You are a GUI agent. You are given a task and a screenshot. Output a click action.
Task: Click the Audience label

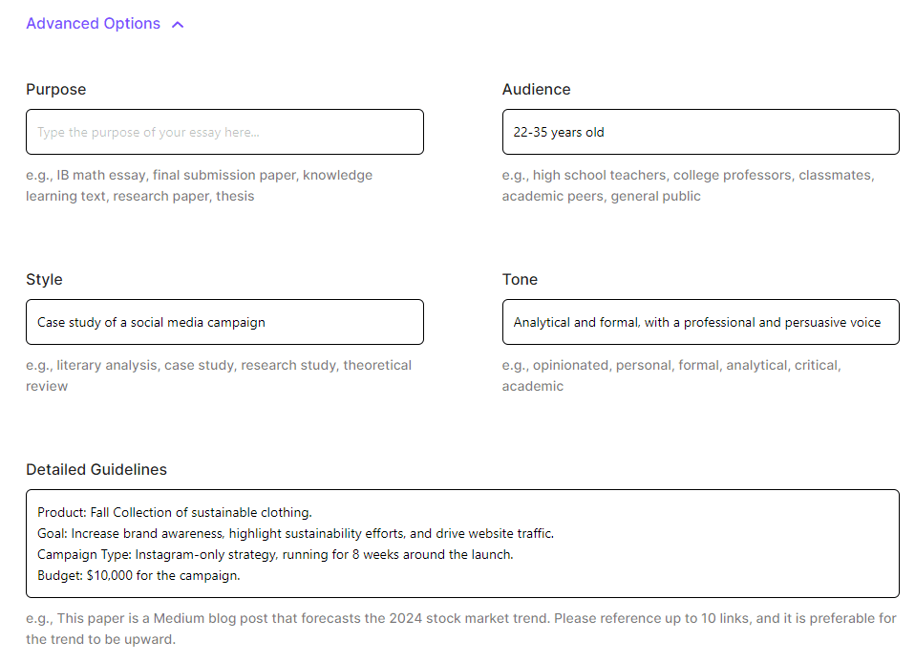(536, 90)
